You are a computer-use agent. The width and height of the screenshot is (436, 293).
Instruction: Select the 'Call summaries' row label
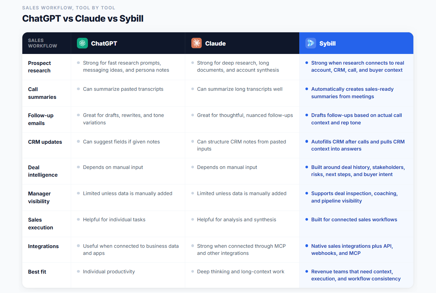point(42,93)
